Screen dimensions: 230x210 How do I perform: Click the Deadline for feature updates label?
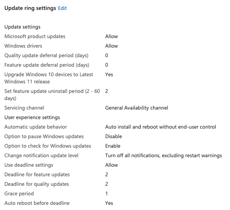click(37, 175)
